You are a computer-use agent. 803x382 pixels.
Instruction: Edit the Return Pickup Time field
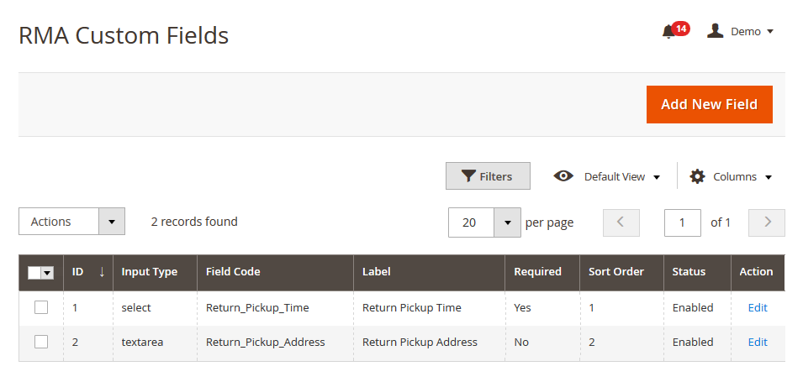coord(758,308)
